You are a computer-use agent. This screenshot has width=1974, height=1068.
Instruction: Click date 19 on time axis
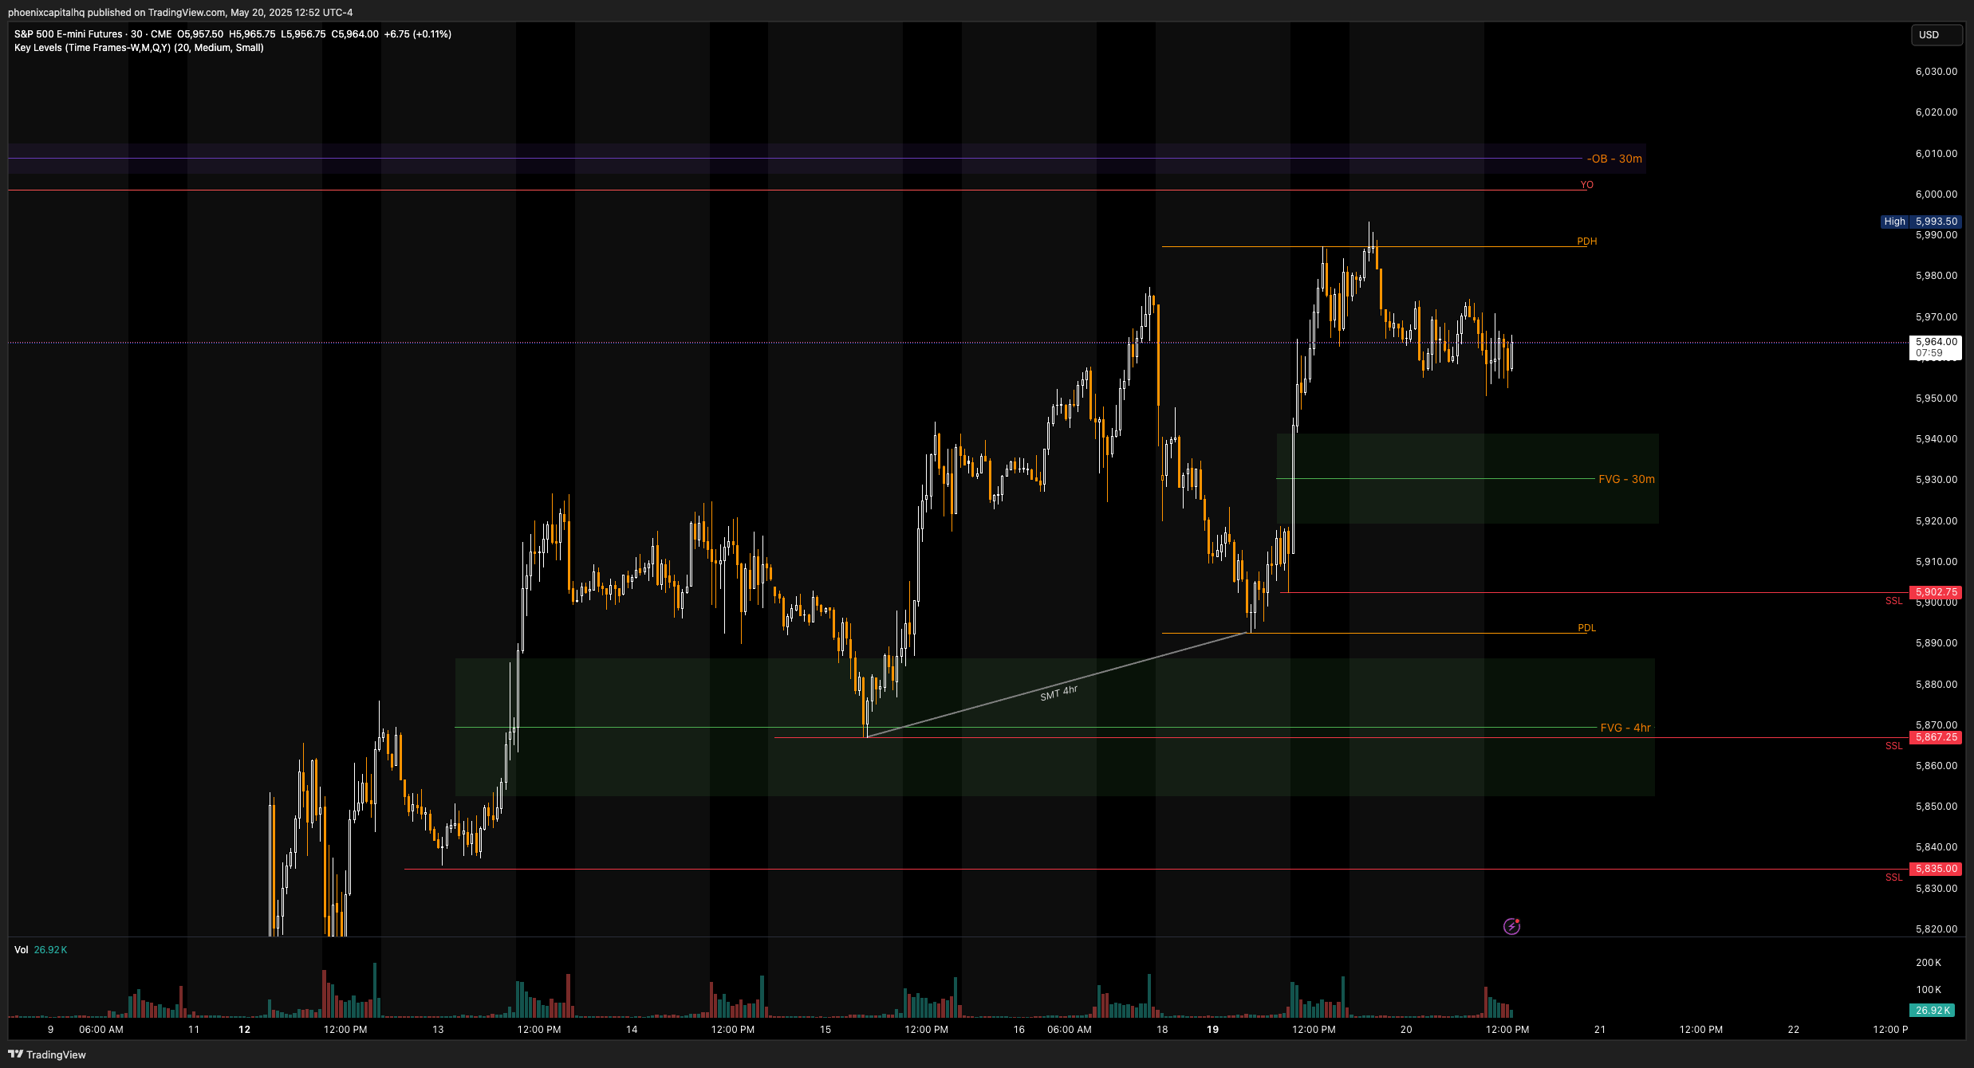click(1212, 1030)
